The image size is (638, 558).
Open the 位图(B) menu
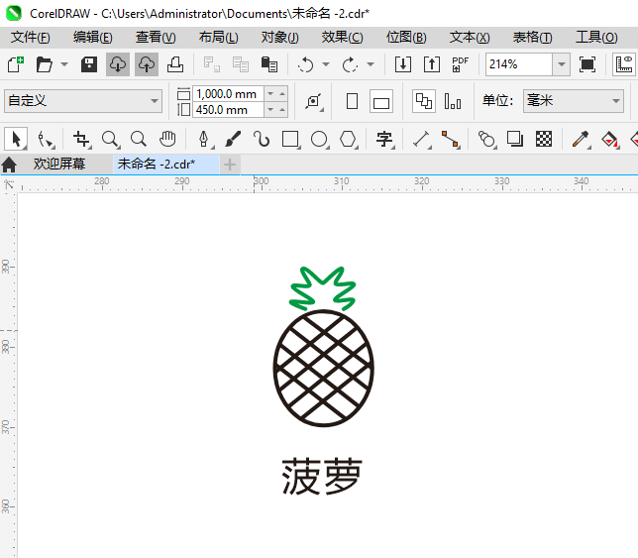click(x=406, y=38)
